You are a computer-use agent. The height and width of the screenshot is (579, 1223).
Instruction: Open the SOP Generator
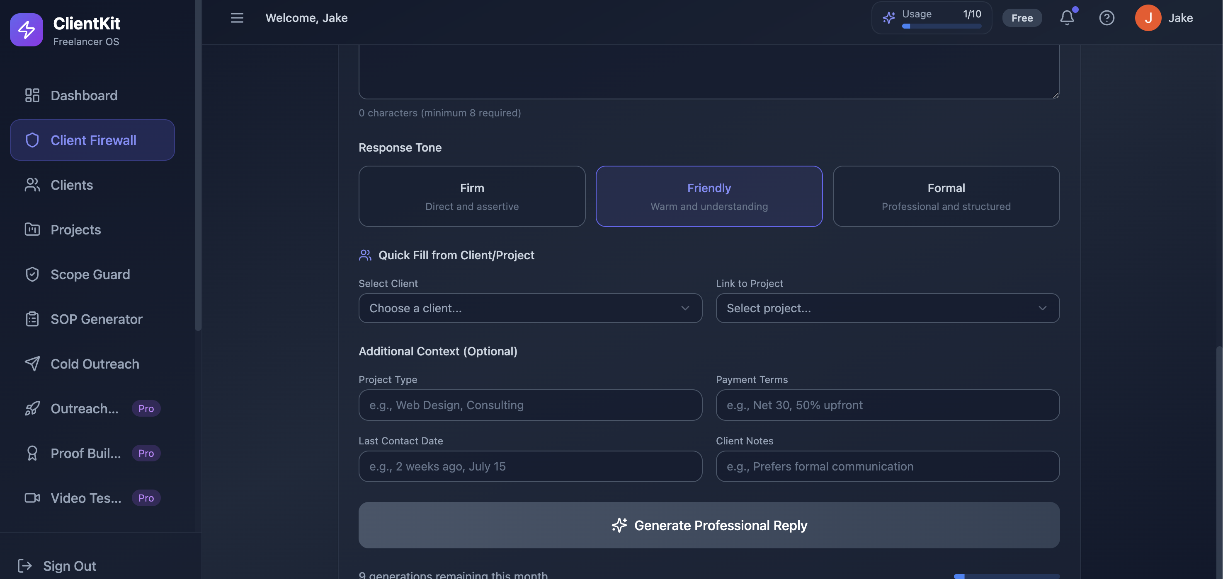tap(96, 319)
